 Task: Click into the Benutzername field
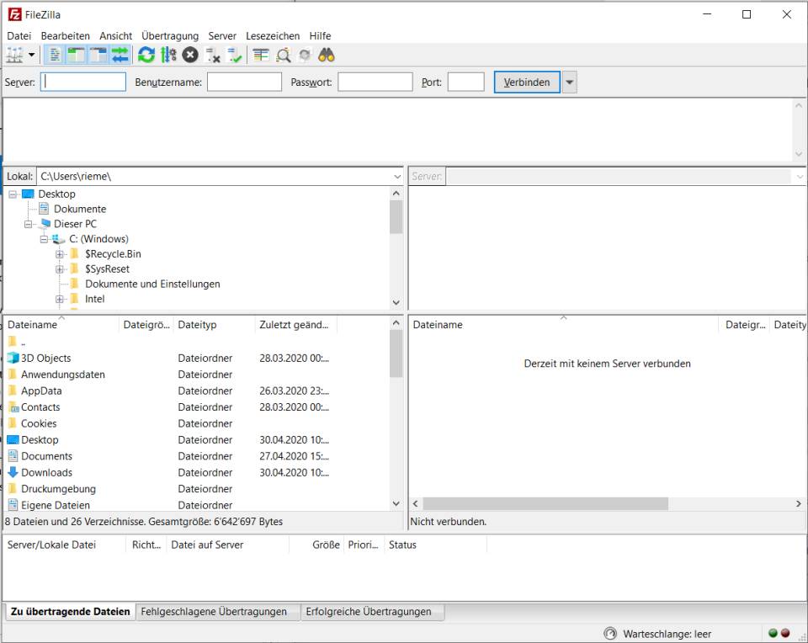(x=244, y=82)
